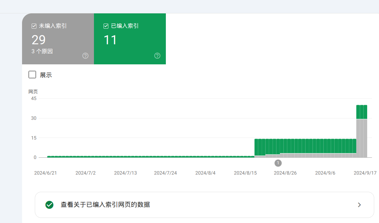
Task: Toggle the 未编入索引 checkbox
Action: pyautogui.click(x=34, y=26)
